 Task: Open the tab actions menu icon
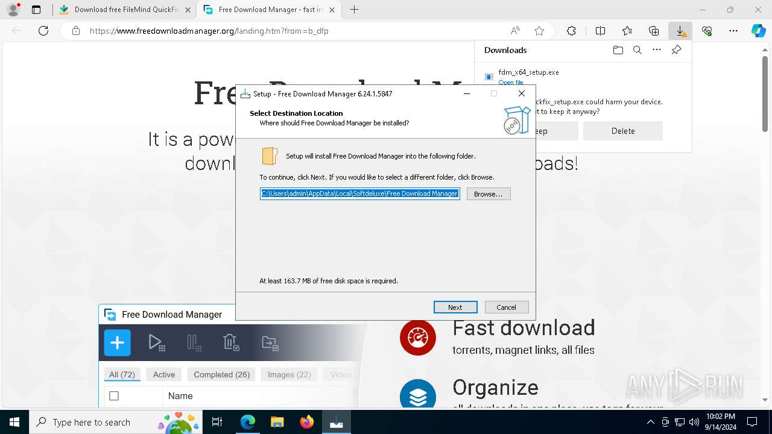coord(36,10)
